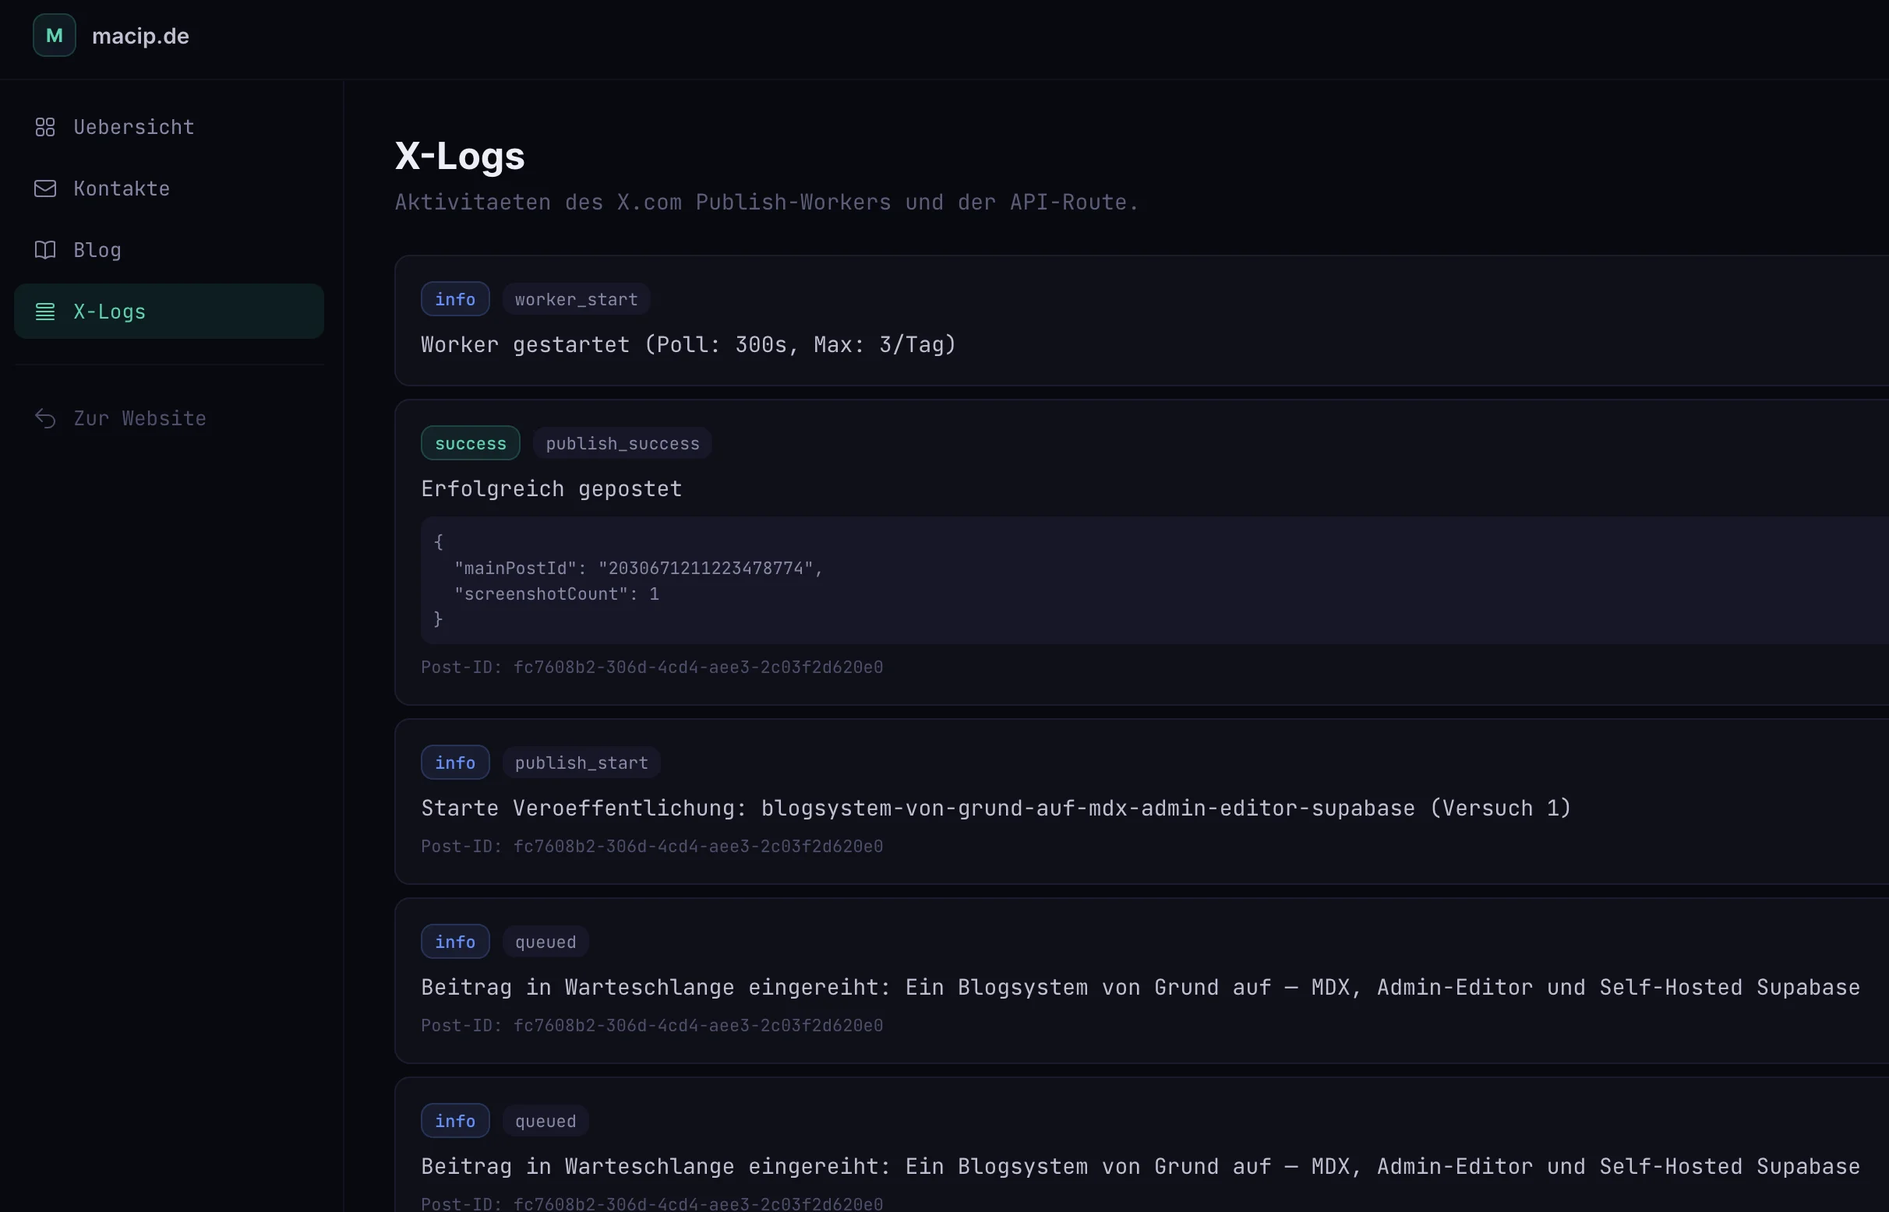Screen dimensions: 1889x1212
Task: Click the Zur Website back-arrow icon
Action: 45,418
